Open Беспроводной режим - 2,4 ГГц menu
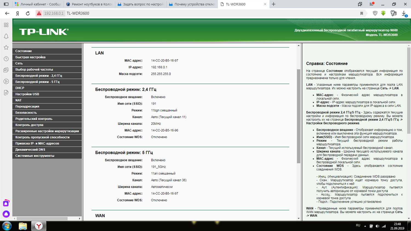 click(47, 76)
